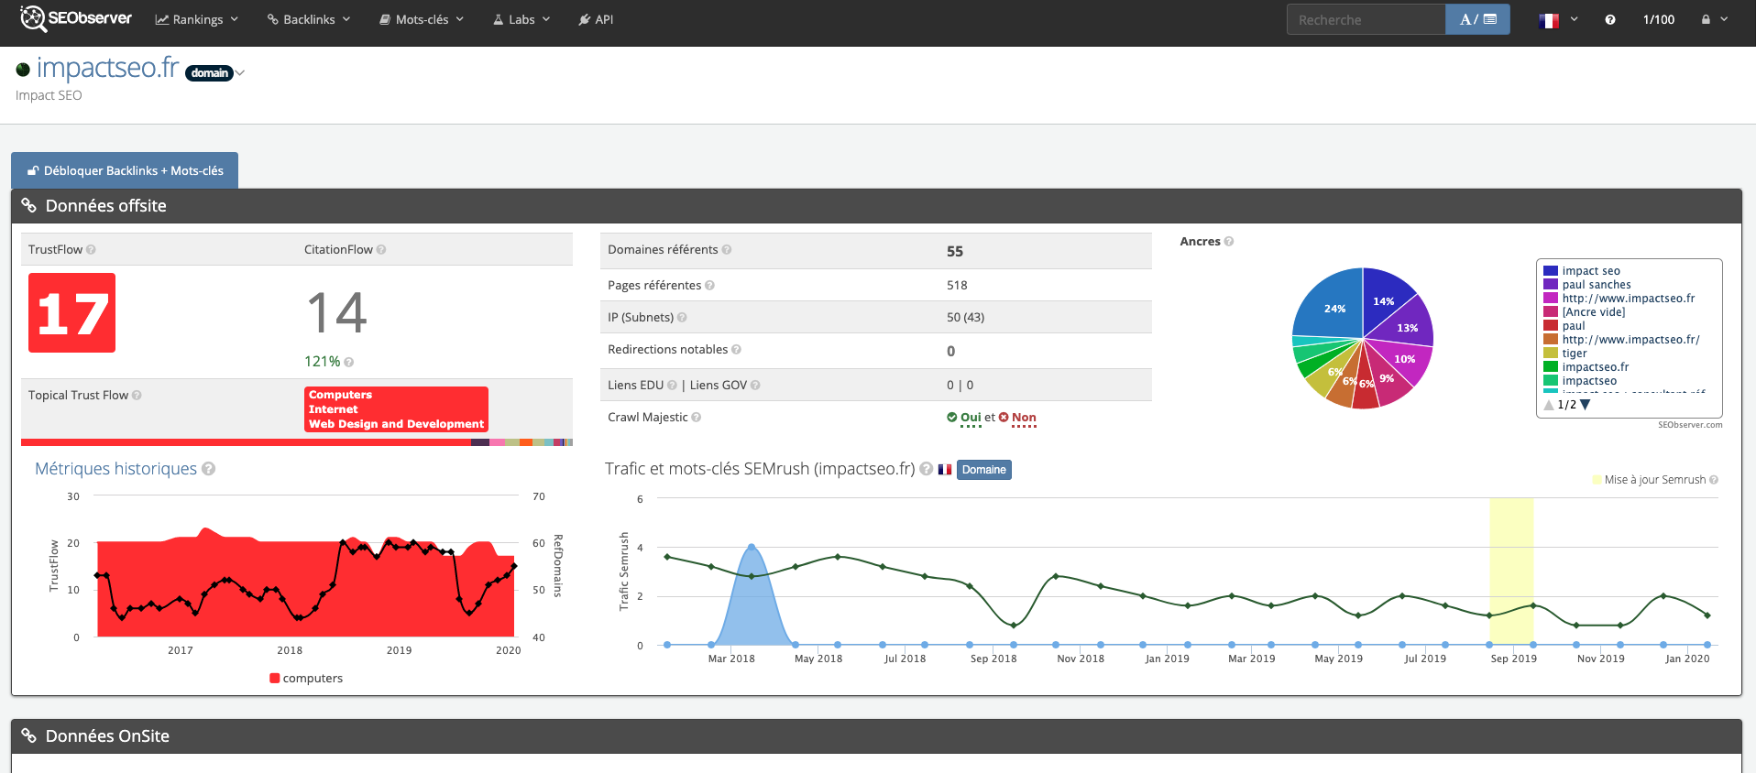The height and width of the screenshot is (773, 1756).
Task: Open the Backlinks menu
Action: coord(309,19)
